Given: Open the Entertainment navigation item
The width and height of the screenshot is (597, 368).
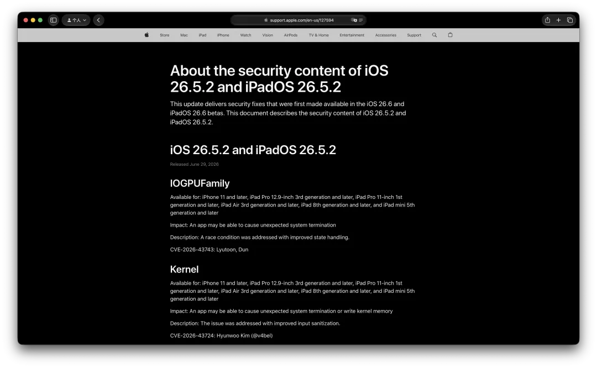Looking at the screenshot, I should (352, 35).
